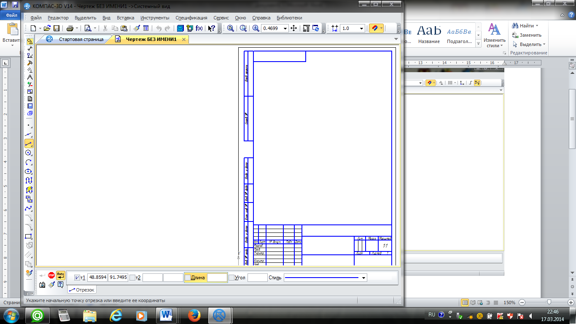Apply the Подзаголовок style in Word
Viewport: 576px width, 324px height.
[460, 35]
